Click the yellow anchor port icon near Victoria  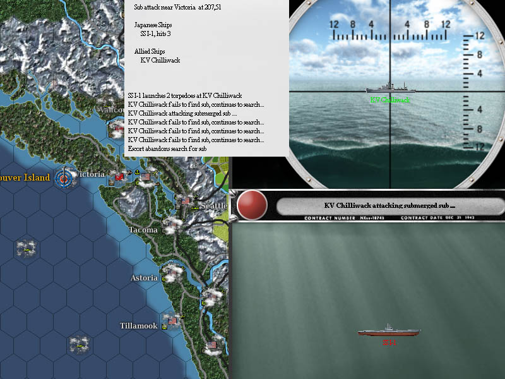coord(137,172)
